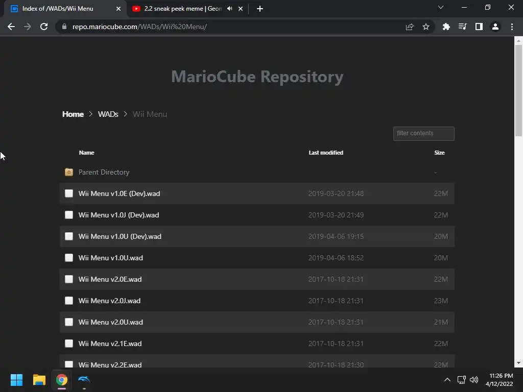
Task: Click the file icon for Wii Menu v2.1E.wad
Action: pos(69,344)
